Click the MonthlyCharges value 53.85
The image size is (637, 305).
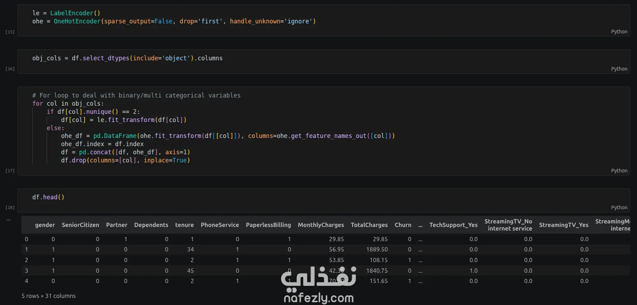click(336, 260)
